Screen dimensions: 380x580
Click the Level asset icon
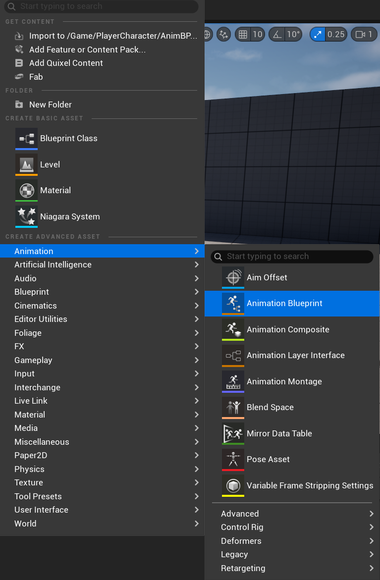point(26,164)
